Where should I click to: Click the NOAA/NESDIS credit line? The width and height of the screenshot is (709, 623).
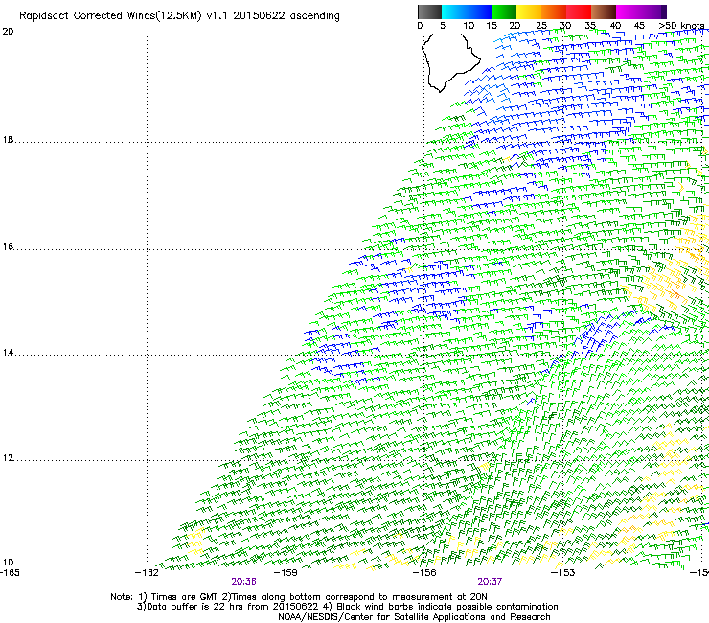[x=414, y=617]
